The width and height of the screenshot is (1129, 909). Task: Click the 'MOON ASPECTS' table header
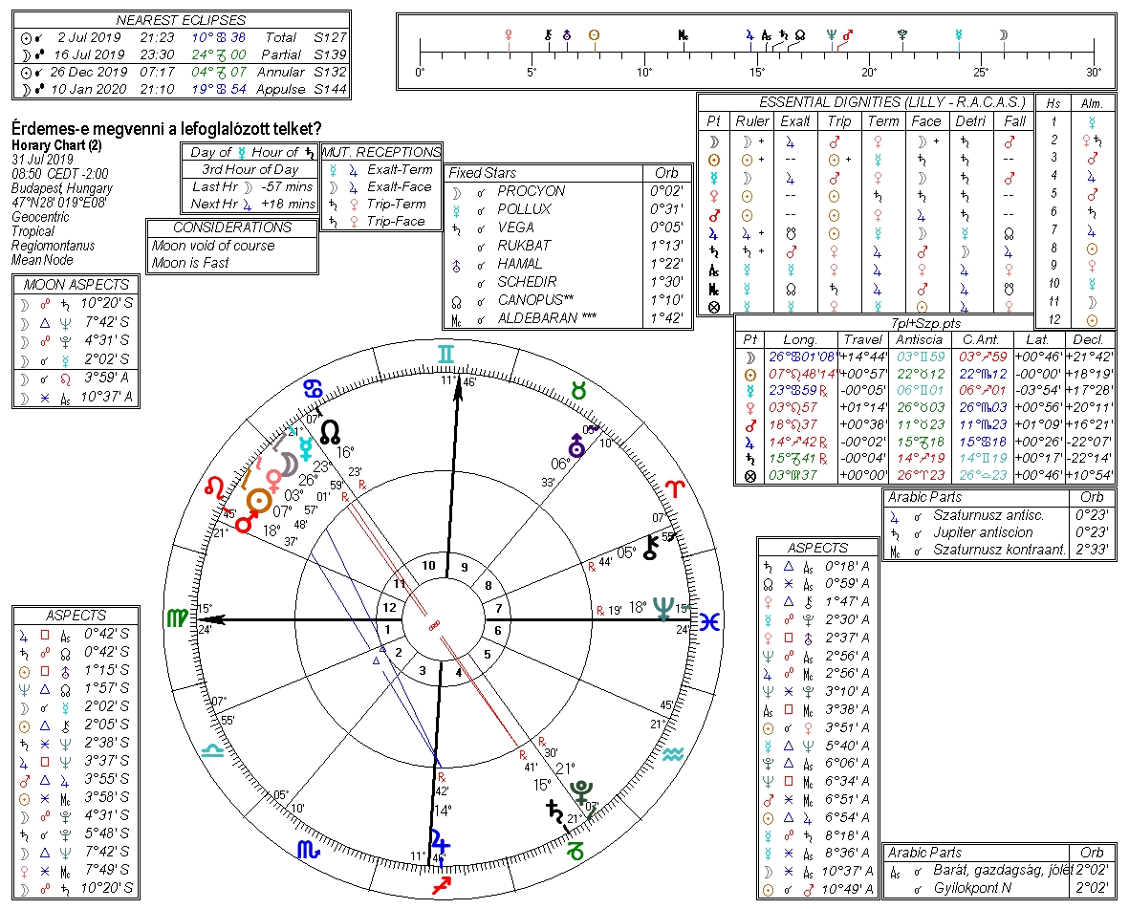76,284
